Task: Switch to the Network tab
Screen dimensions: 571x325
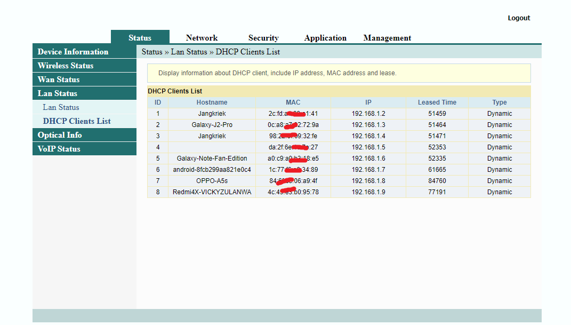Action: click(x=202, y=38)
